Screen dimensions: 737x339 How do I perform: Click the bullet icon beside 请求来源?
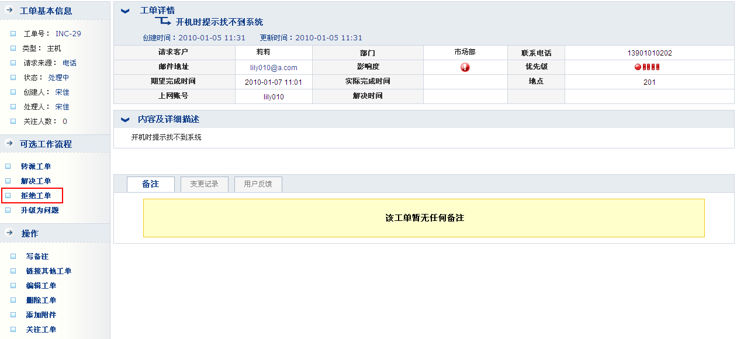point(13,63)
